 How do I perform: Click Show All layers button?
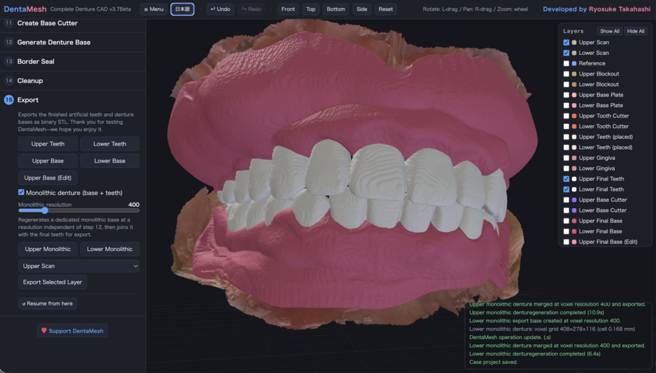[x=610, y=31]
